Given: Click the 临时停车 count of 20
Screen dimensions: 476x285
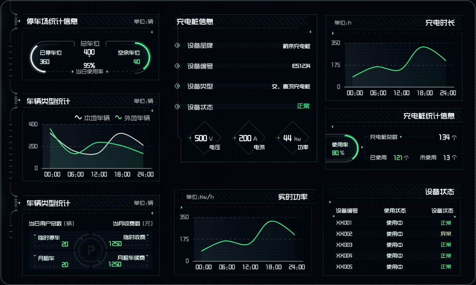Looking at the screenshot, I should tap(65, 244).
